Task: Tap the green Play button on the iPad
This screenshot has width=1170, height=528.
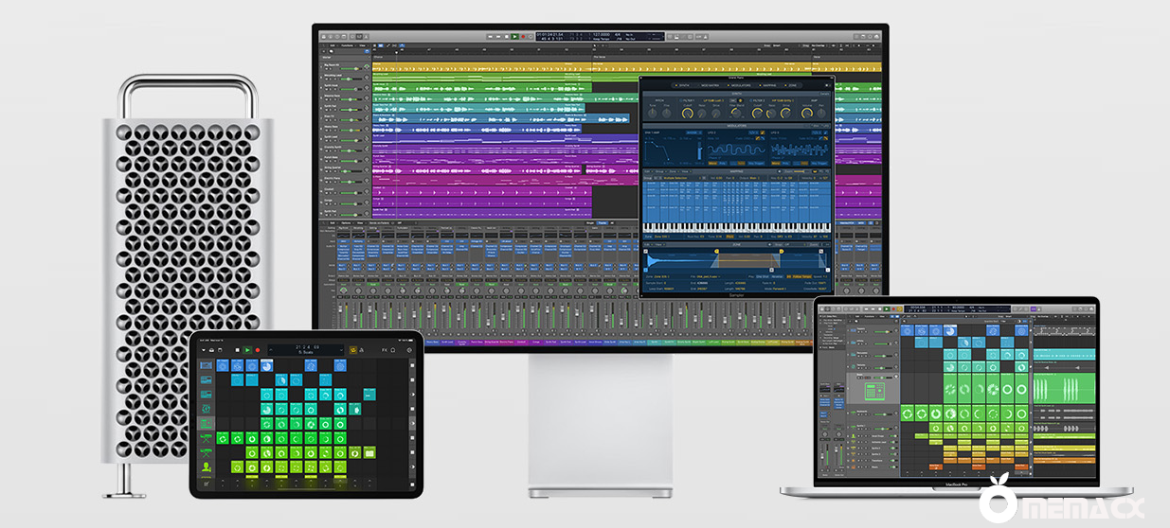Action: tap(248, 350)
